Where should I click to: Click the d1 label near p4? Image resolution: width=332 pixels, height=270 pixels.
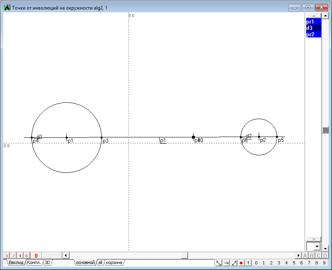(x=39, y=137)
